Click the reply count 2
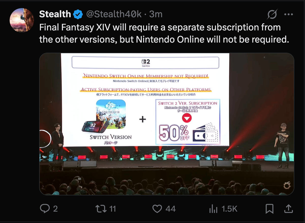Screen dimensions: 305x223 (x=55, y=209)
